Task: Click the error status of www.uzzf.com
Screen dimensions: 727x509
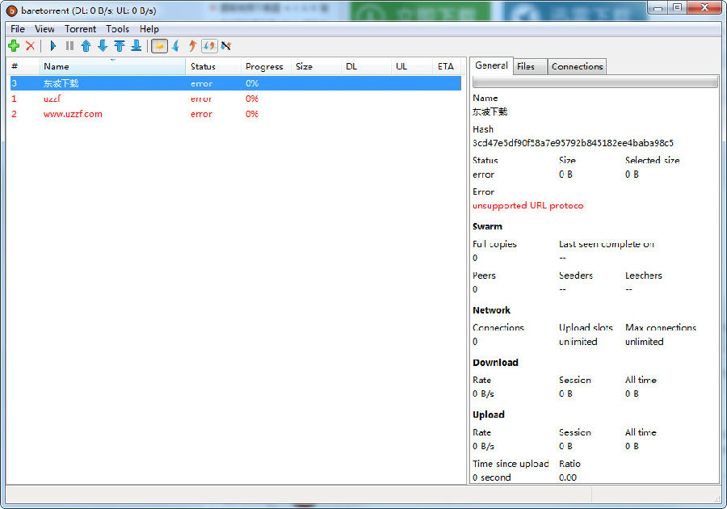Action: 201,114
